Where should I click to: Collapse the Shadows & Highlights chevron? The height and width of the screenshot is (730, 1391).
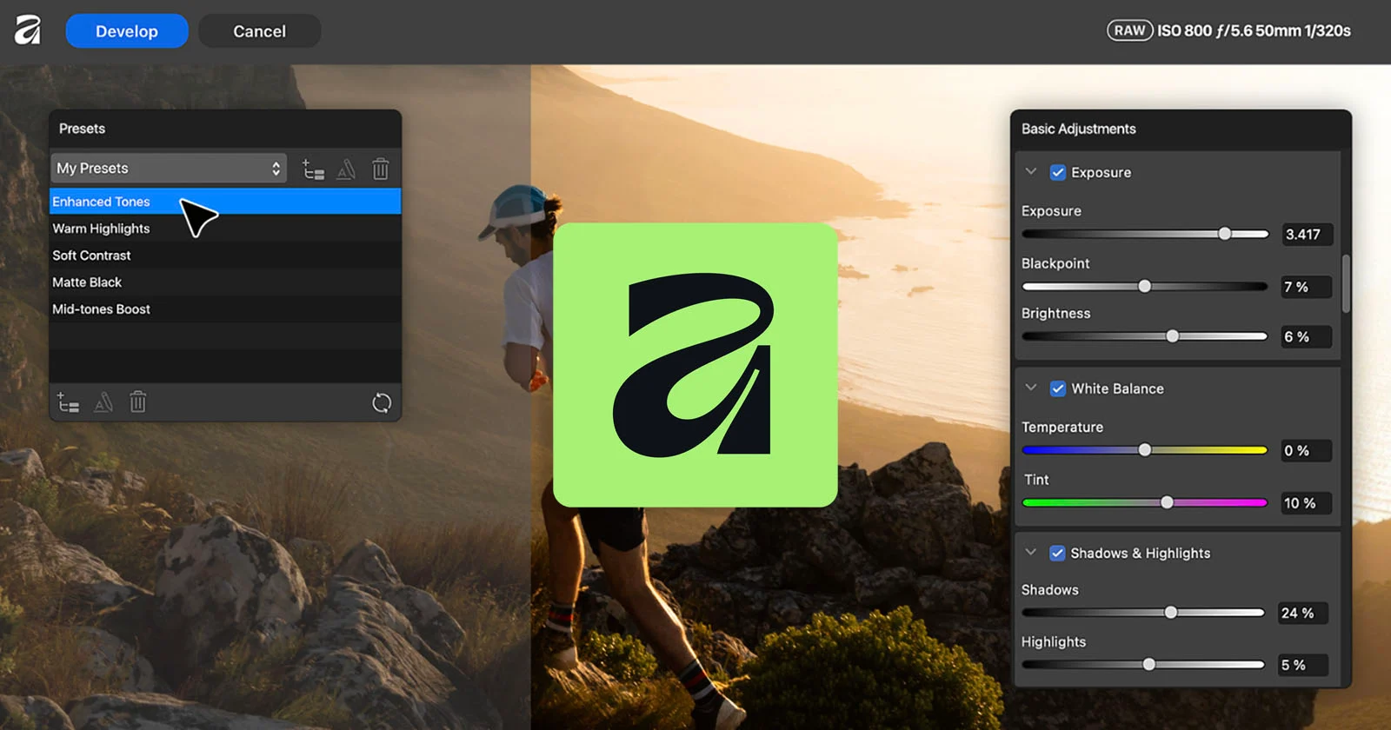pos(1031,553)
